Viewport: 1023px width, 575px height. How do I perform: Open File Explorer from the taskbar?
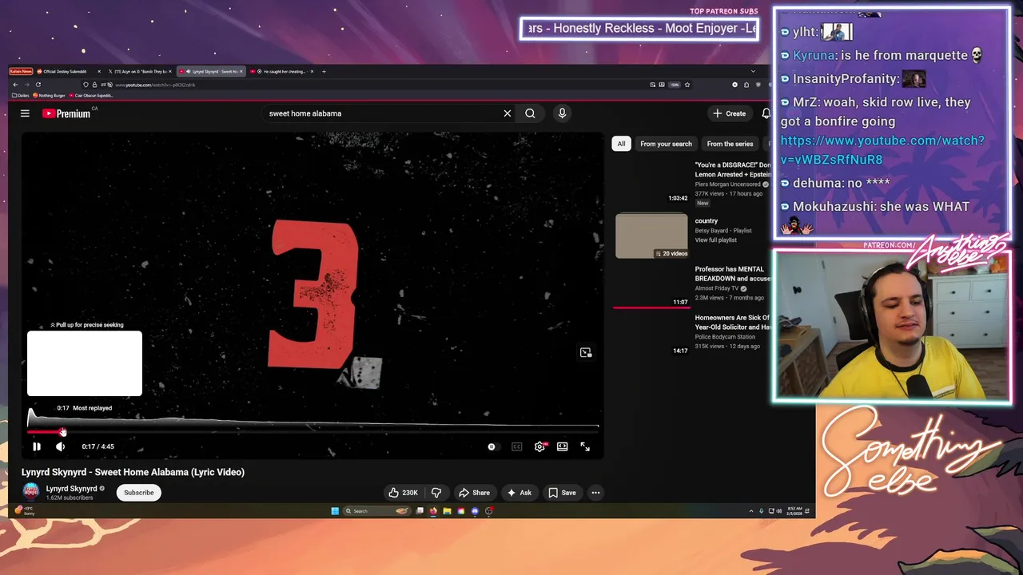448,511
